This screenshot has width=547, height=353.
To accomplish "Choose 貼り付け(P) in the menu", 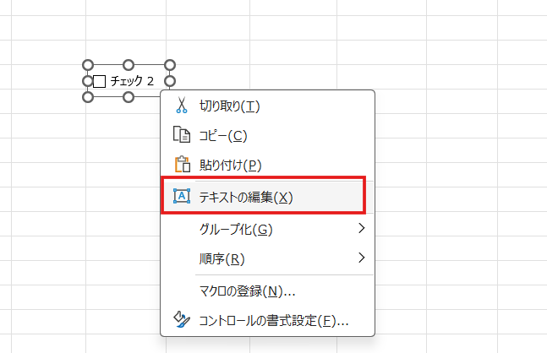I will point(230,165).
